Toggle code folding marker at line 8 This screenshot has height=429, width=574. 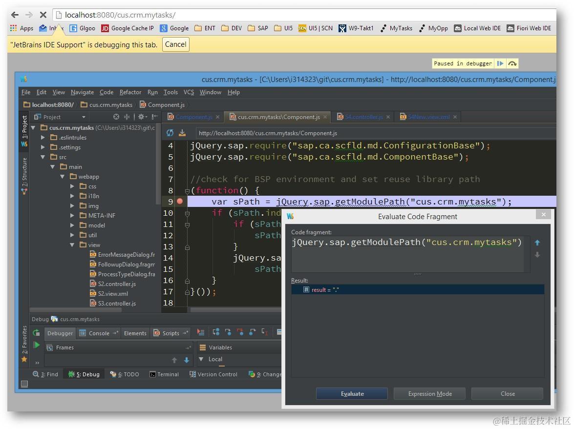(187, 191)
